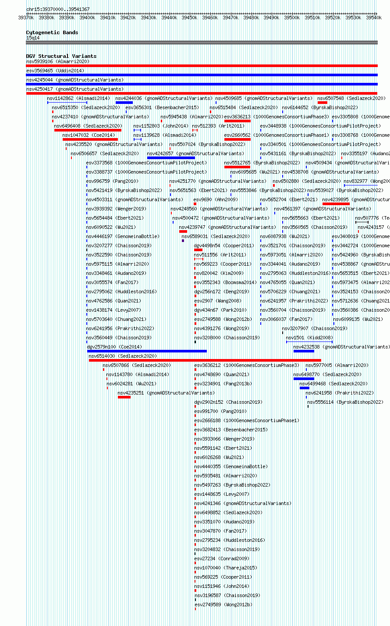The width and height of the screenshot is (390, 626).
Task: Open esv3234901 (Pang2013b) variant label
Action: [x=223, y=384]
